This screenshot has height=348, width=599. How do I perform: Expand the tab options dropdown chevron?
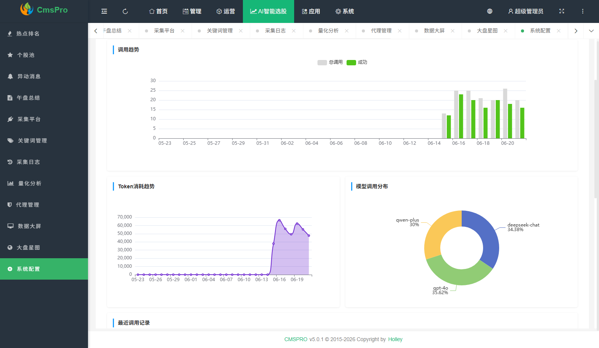[591, 31]
